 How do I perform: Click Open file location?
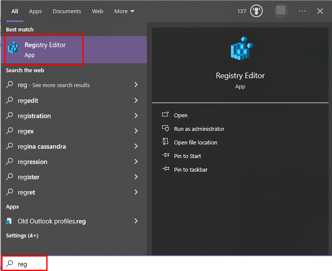195,142
